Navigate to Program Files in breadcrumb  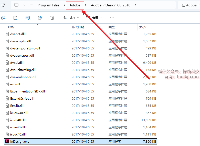(48, 5)
